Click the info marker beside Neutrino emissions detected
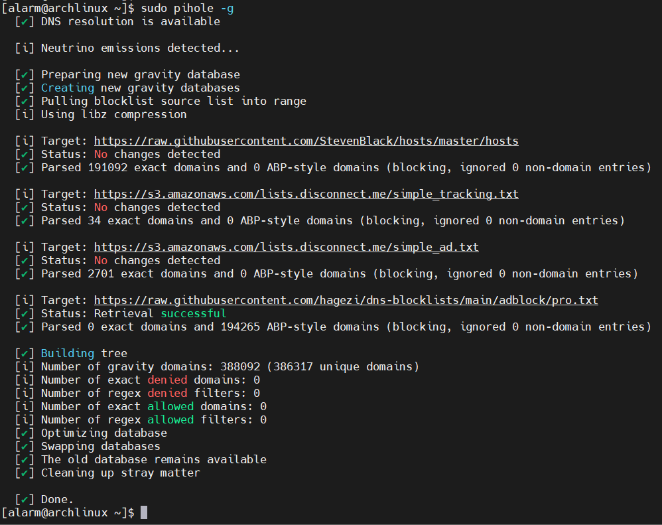The width and height of the screenshot is (662, 525). click(25, 48)
